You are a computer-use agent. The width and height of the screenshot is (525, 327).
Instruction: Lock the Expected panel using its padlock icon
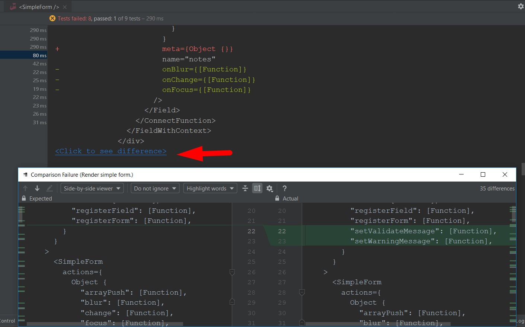[25, 198]
